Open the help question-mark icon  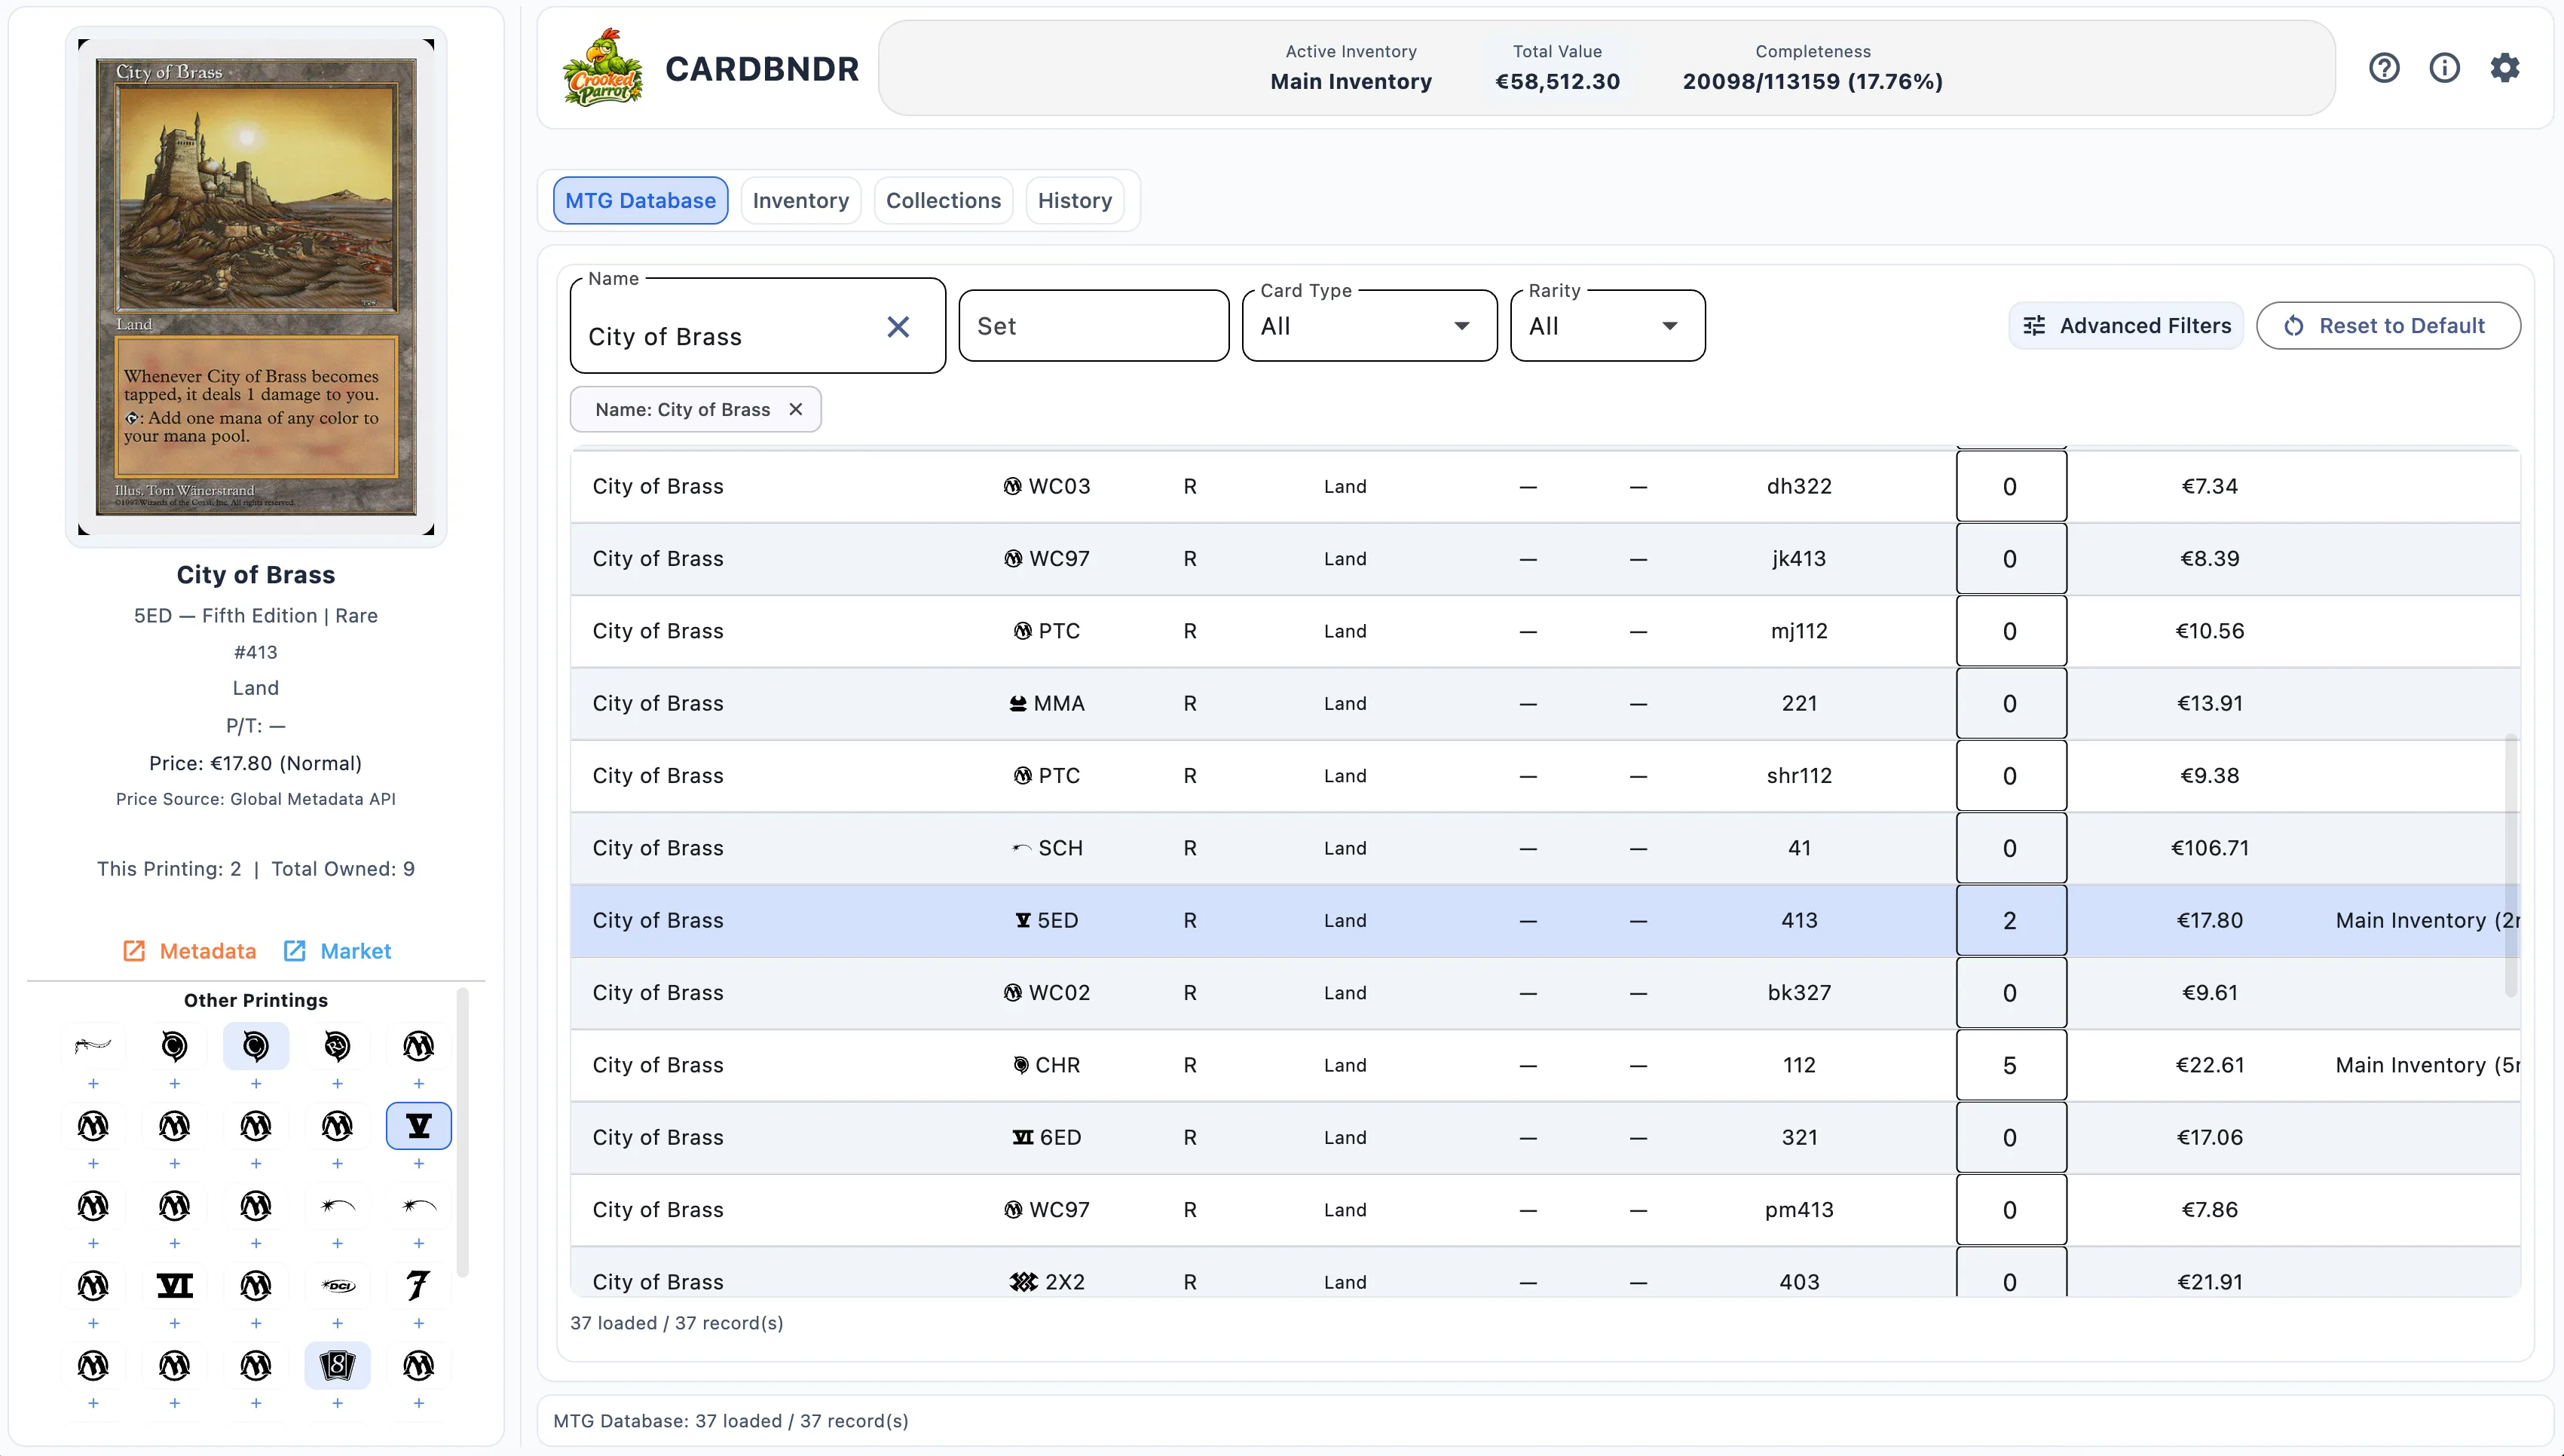click(2384, 68)
